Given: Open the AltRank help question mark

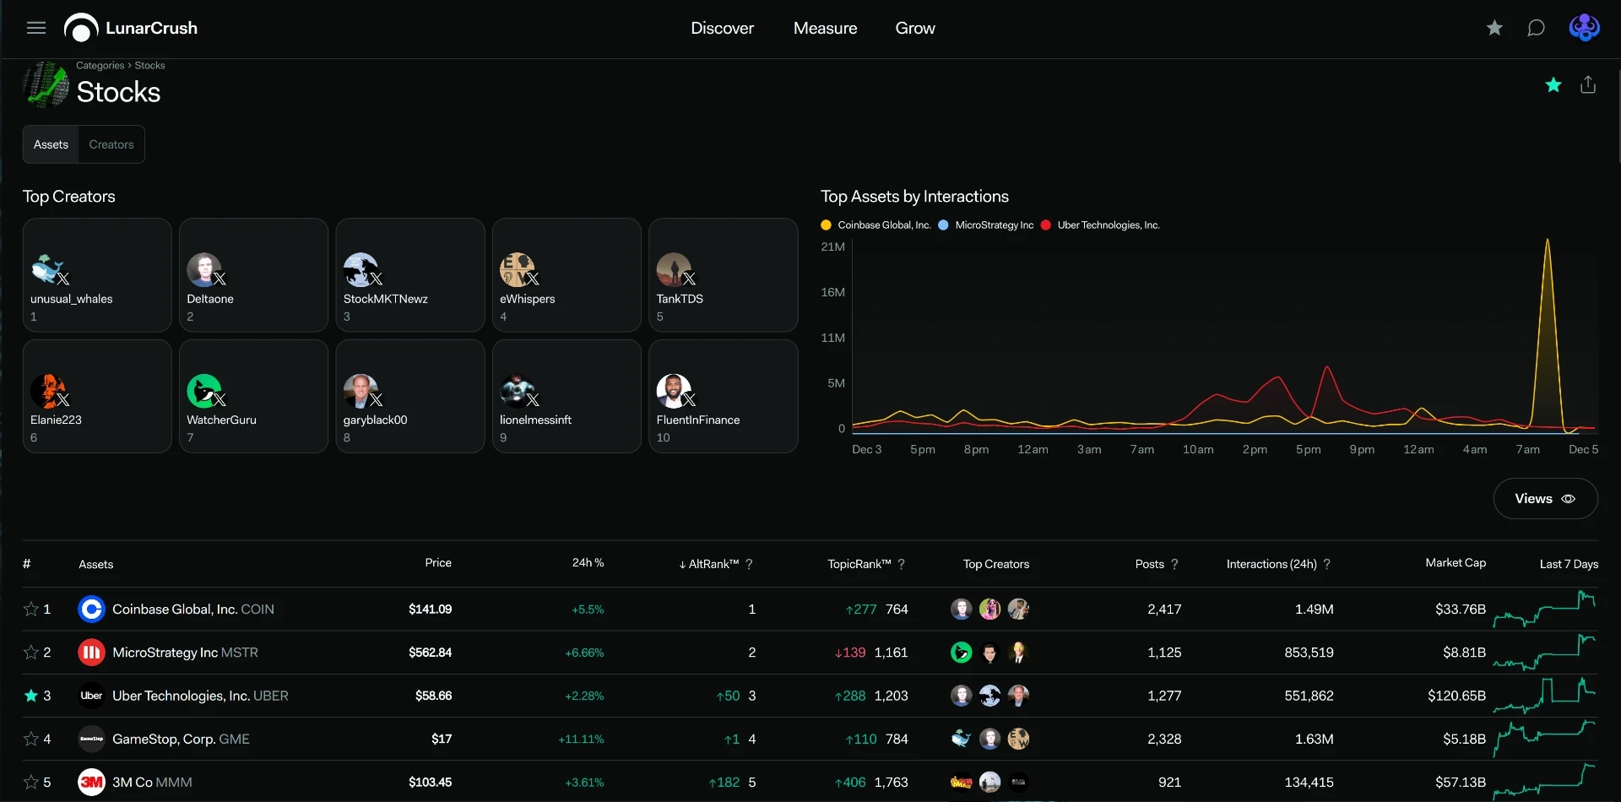Looking at the screenshot, I should (x=749, y=564).
